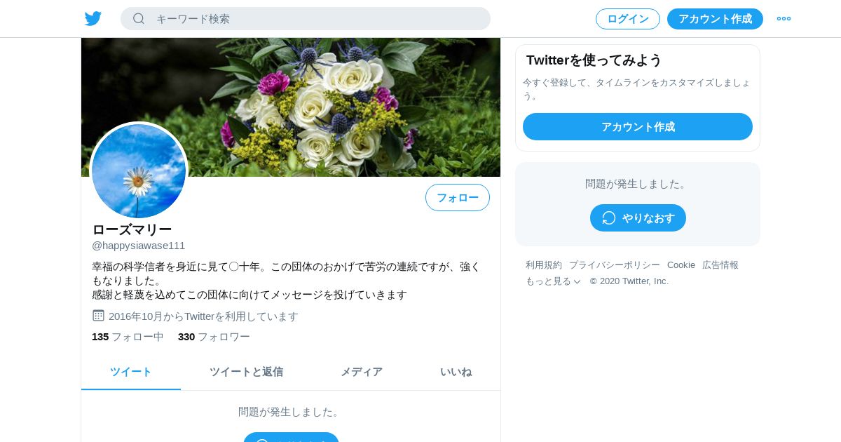Click アカウント作成 in the top bar
Viewport: 841px width, 442px height.
point(715,19)
